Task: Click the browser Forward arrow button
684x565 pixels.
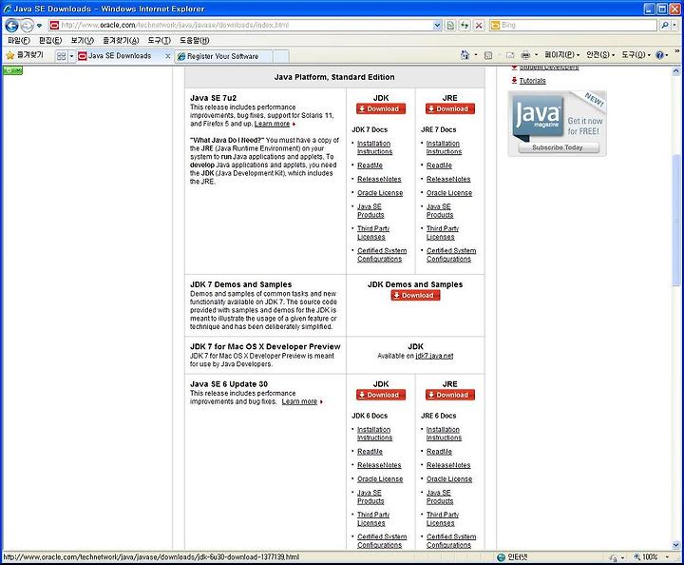Action: [x=27, y=26]
